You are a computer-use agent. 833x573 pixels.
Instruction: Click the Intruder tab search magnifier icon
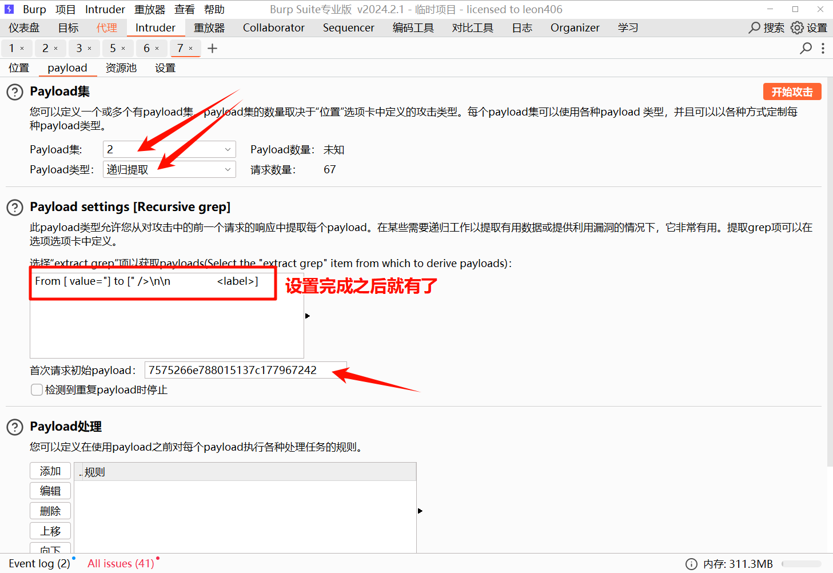(x=806, y=49)
